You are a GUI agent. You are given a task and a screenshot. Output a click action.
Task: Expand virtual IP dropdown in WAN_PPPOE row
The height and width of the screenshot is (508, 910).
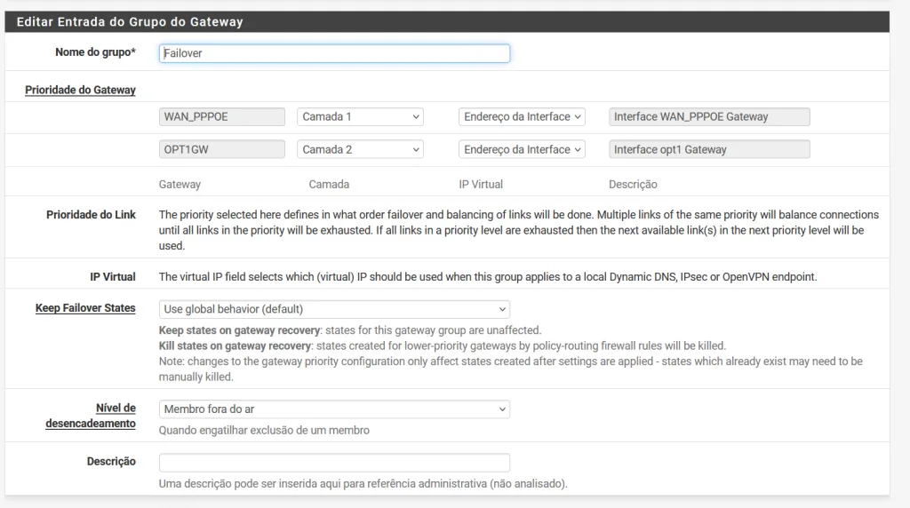(523, 116)
